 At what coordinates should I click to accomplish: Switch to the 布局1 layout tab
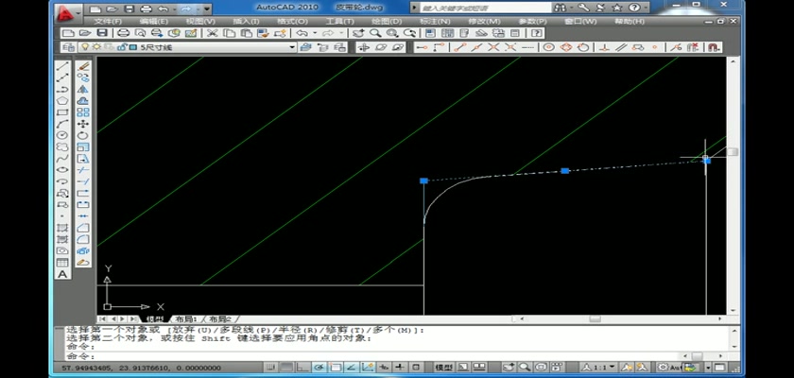(x=186, y=319)
